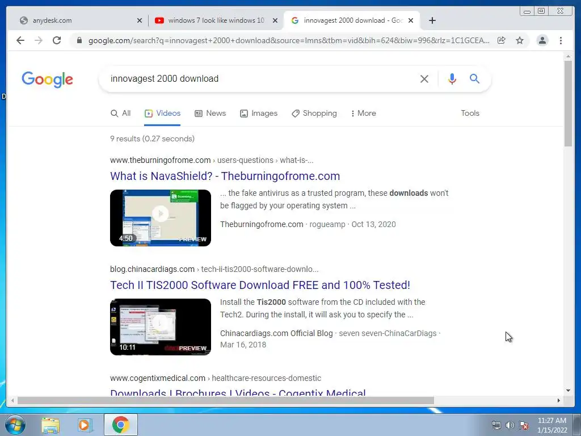581x436 pixels.
Task: Clear the search query with X
Action: click(424, 78)
